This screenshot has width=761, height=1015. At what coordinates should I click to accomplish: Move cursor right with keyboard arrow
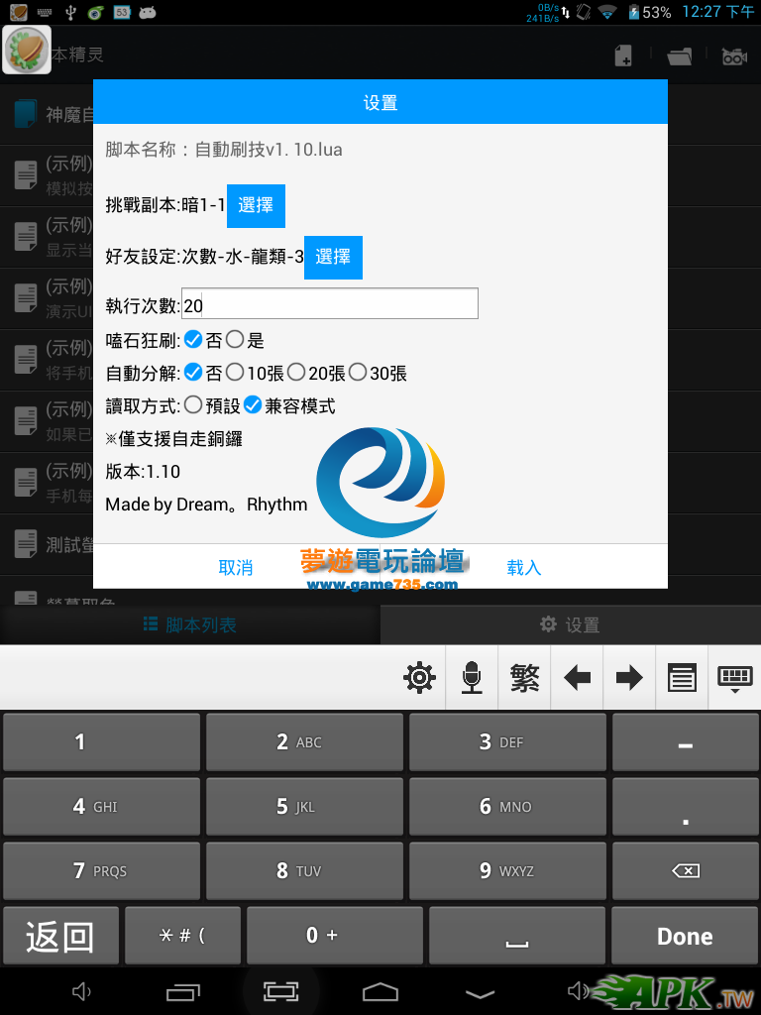pos(629,678)
